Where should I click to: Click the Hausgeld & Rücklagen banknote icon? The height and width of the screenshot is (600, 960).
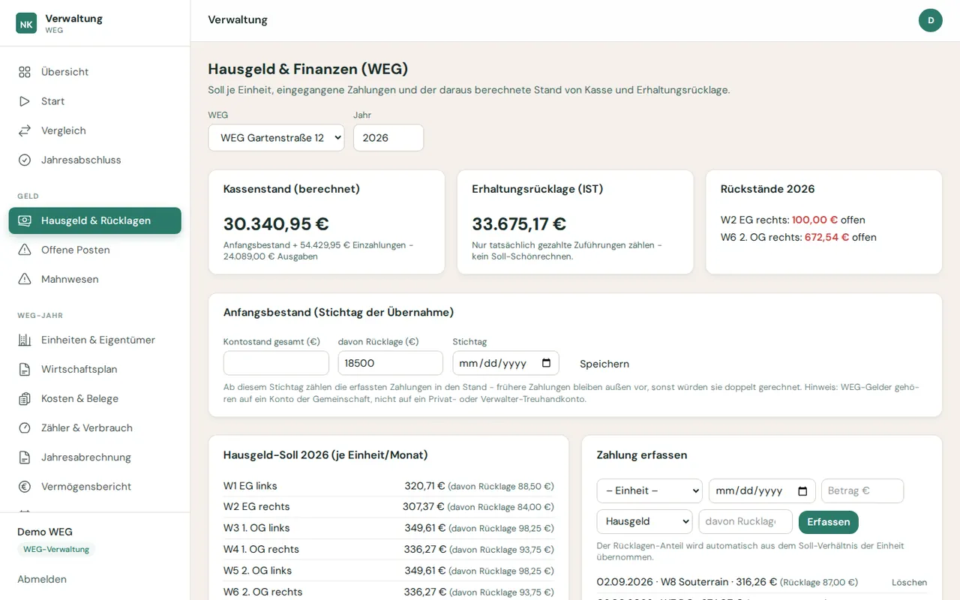coord(25,220)
